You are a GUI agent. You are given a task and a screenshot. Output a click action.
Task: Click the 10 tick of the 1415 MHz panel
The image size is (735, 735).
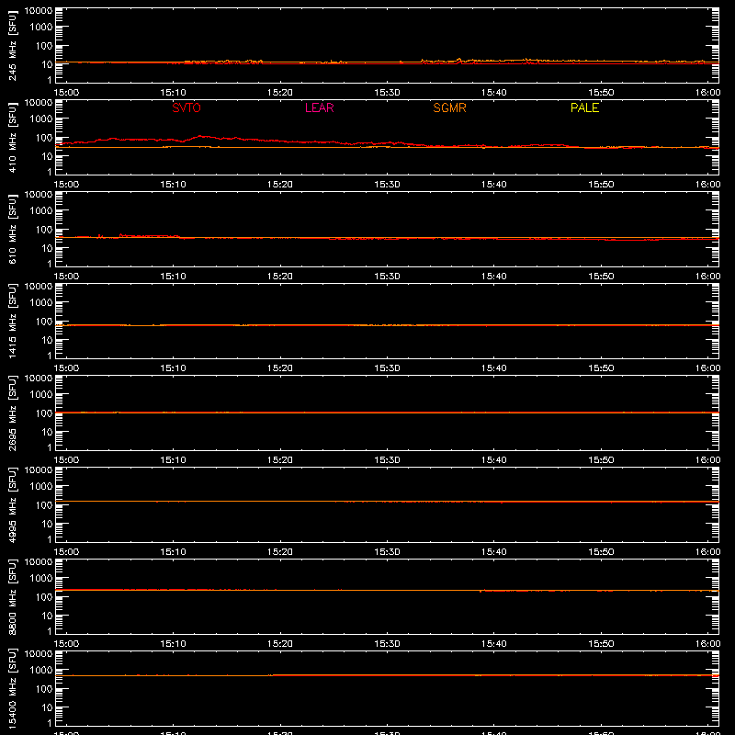(47, 340)
